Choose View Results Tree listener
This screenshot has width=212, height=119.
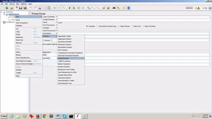(x=71, y=83)
